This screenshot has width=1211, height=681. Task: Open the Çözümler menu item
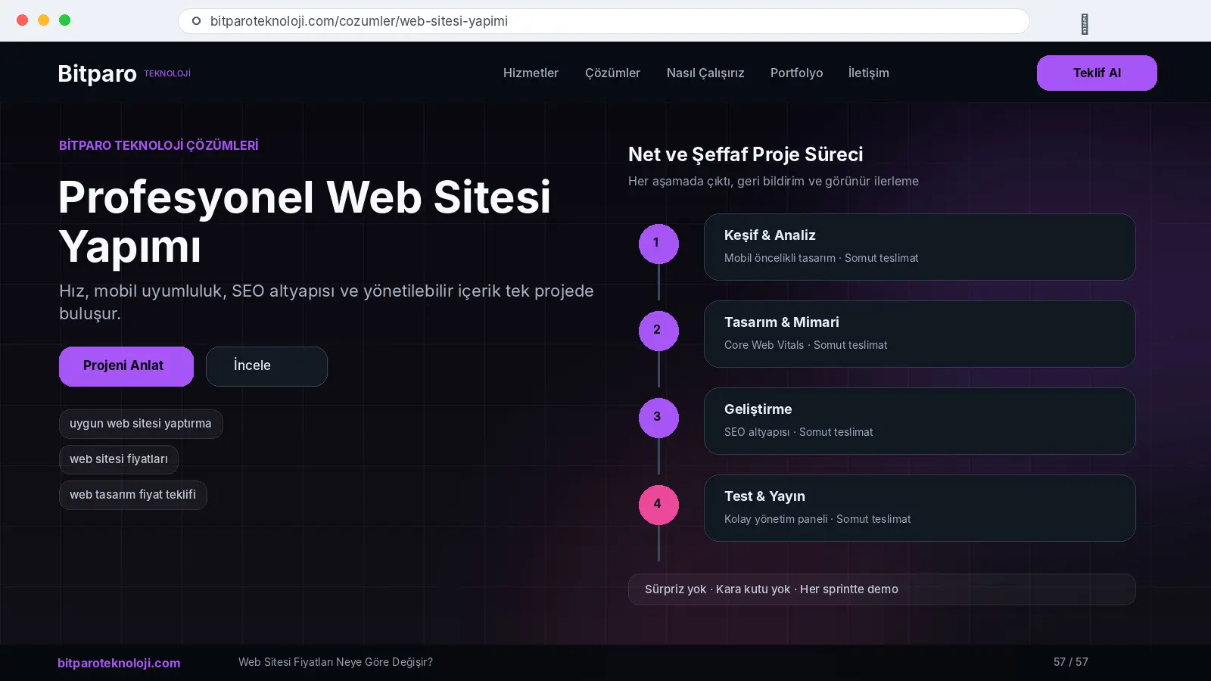pyautogui.click(x=612, y=73)
